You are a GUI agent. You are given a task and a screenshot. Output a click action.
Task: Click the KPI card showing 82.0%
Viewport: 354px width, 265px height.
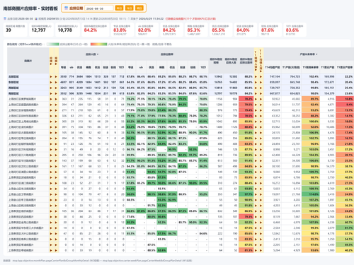pyautogui.click(x=147, y=30)
